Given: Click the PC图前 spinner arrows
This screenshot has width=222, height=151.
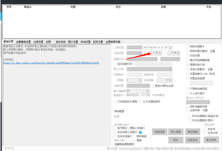Looking at the screenshot, I should point(140,80).
